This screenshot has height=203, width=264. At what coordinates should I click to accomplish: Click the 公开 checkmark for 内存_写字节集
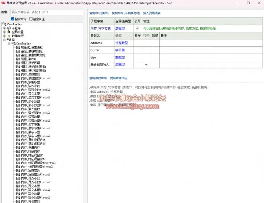[x=138, y=29]
